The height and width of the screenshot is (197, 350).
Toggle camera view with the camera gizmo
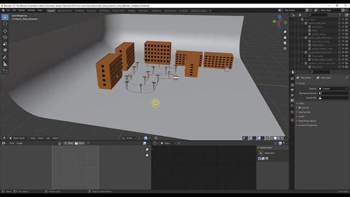[x=285, y=43]
